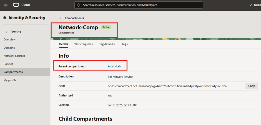Viewport: 261px width, 125px height.
Task: Click the Identity & Security service icon
Action: pos(5,18)
